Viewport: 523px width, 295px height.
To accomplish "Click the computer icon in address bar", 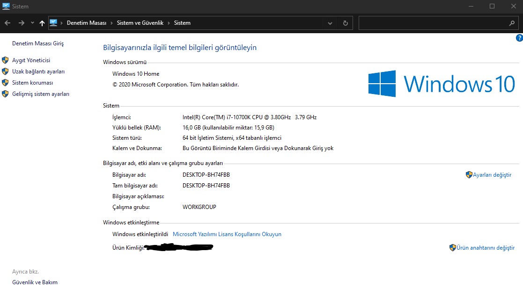I will [x=53, y=22].
